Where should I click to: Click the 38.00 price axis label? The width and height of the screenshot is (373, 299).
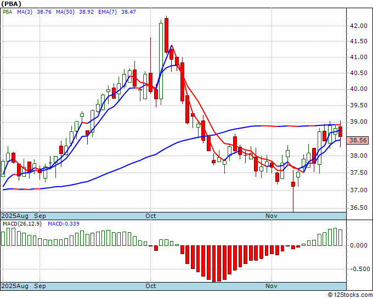[359, 156]
